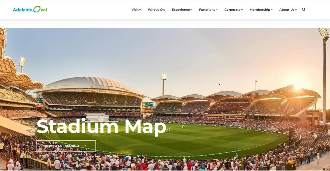Expand the Experience dropdown chevron
Viewport: 330px width, 171px height.
(191, 10)
